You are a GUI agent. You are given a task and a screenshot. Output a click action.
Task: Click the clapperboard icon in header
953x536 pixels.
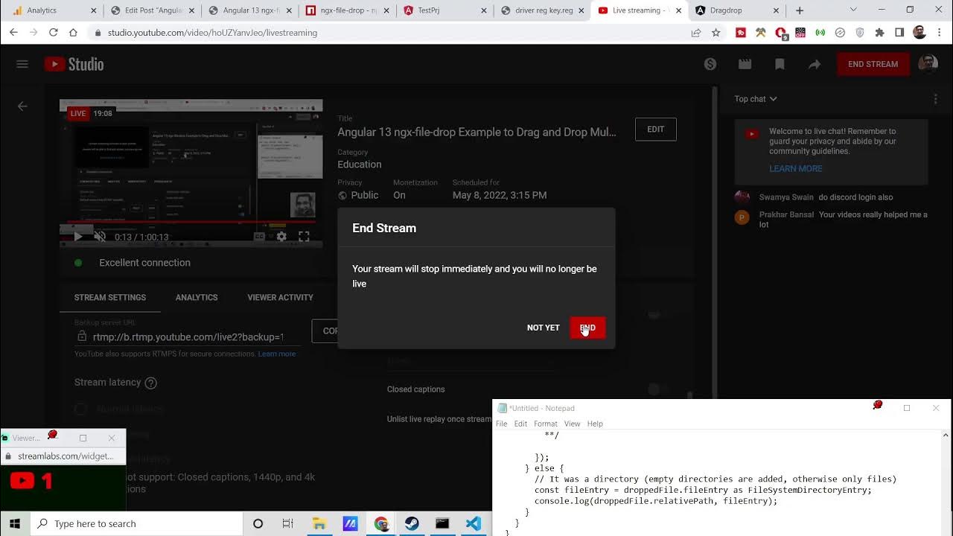click(x=745, y=64)
